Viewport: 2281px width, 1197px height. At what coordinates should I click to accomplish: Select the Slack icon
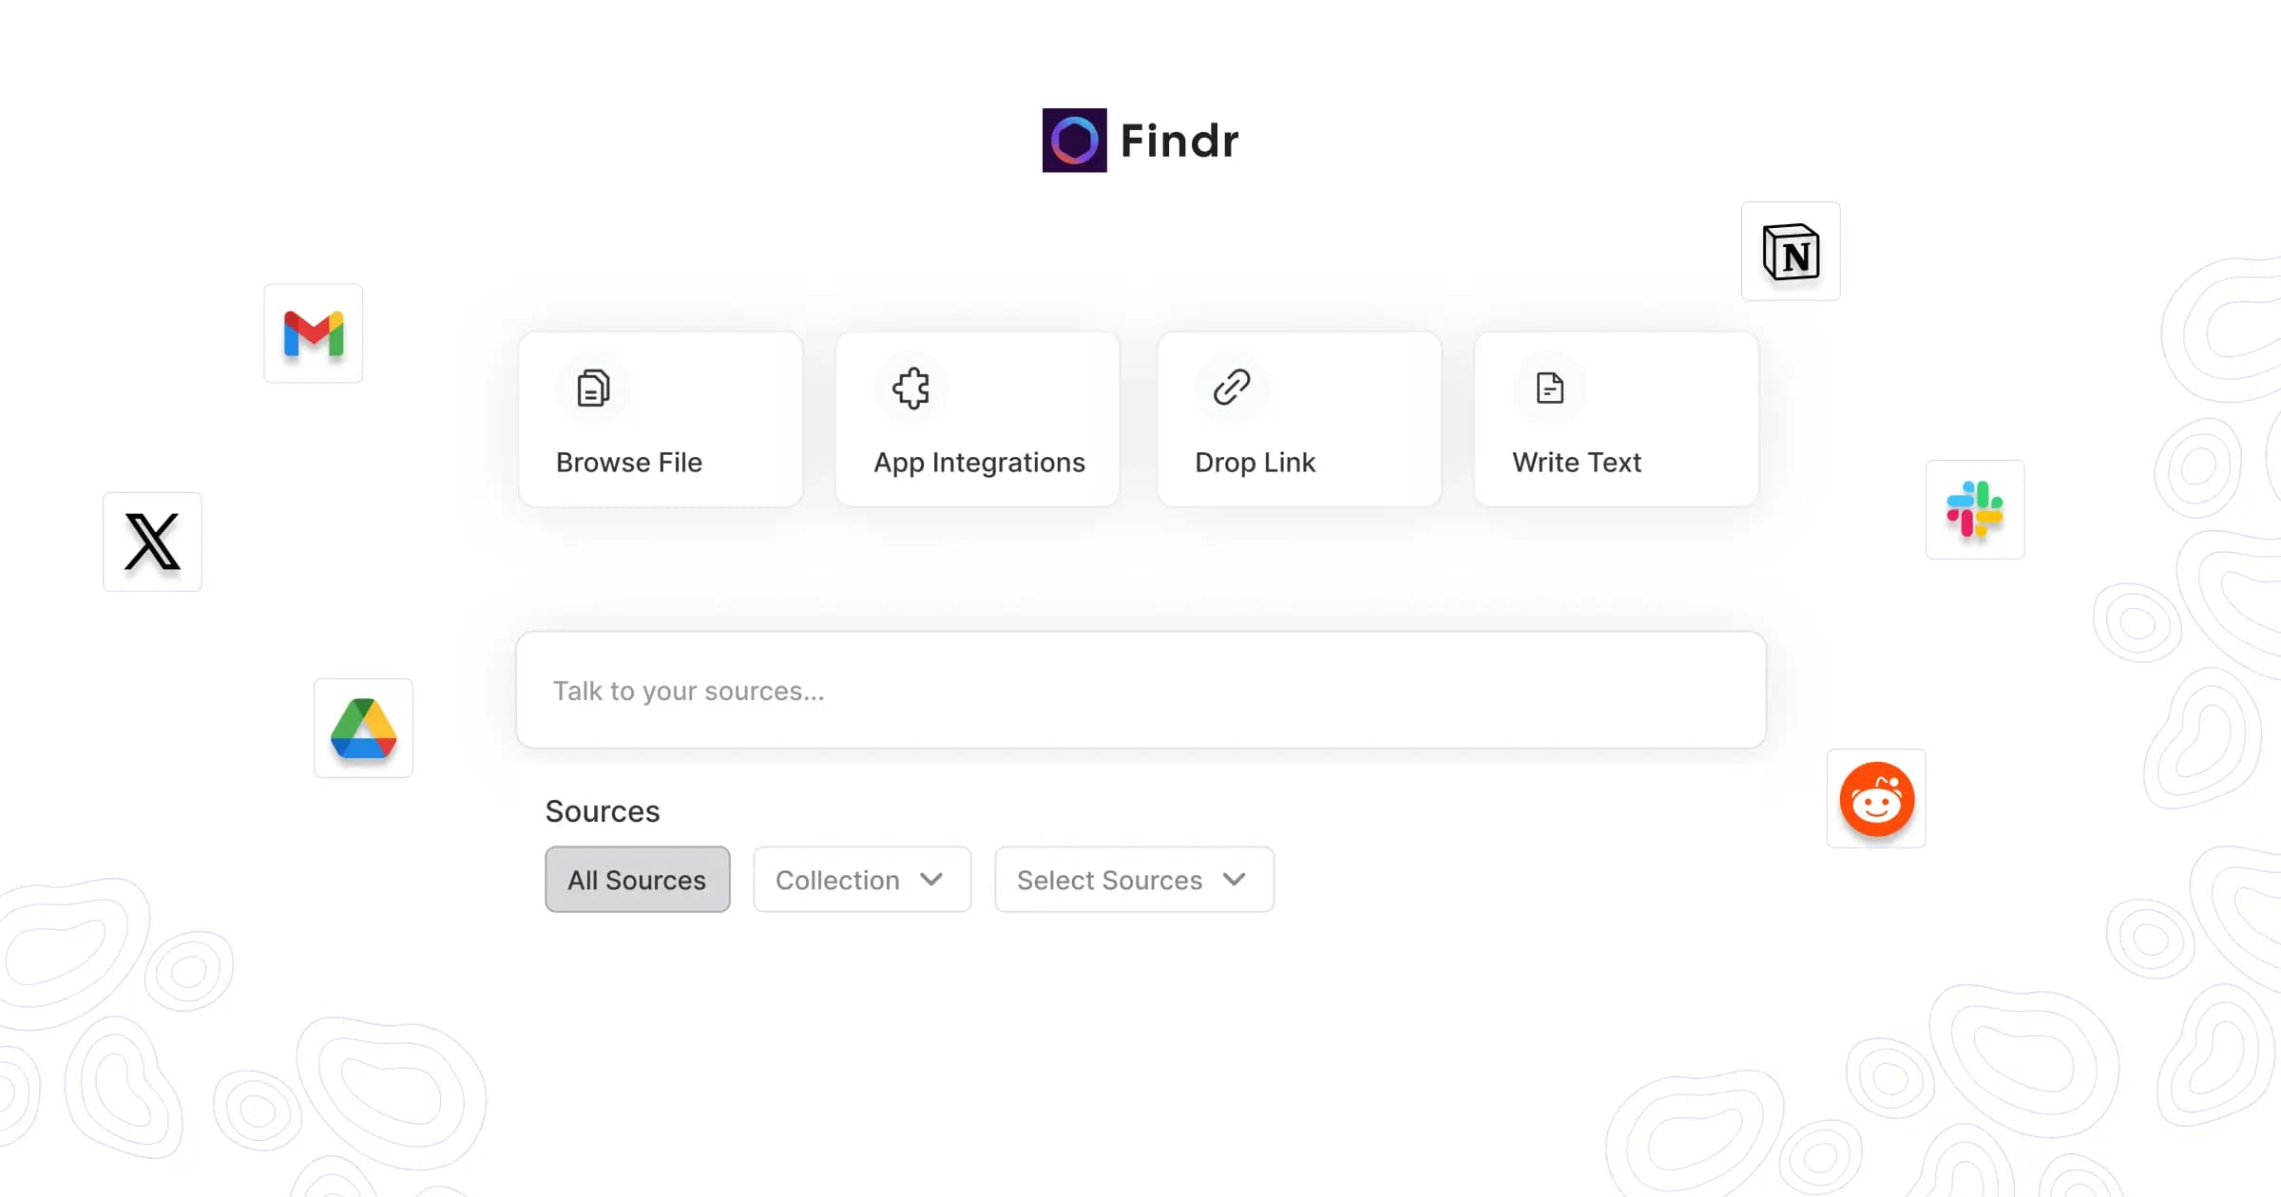coord(1975,510)
